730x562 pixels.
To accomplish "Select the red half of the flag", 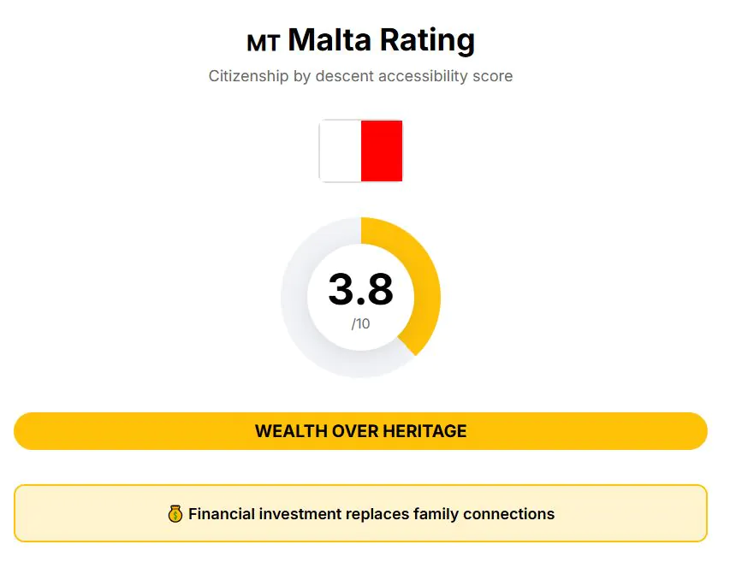I will (382, 151).
